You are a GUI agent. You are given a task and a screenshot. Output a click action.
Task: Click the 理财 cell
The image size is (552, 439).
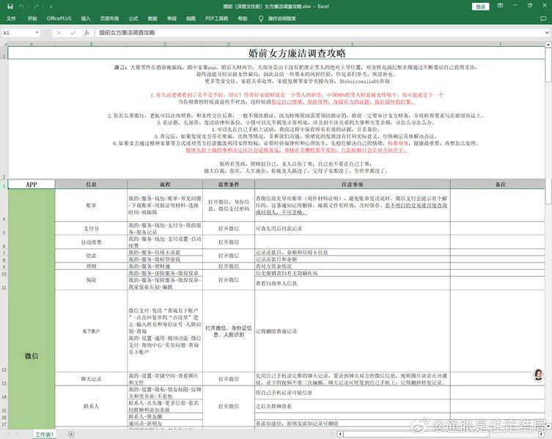click(91, 266)
